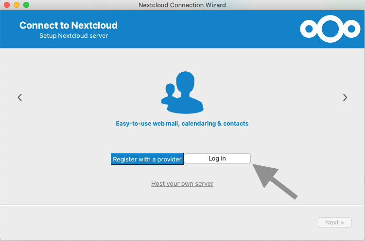Advance to the next slide with the right chevron
The image size is (365, 241).
click(x=345, y=97)
